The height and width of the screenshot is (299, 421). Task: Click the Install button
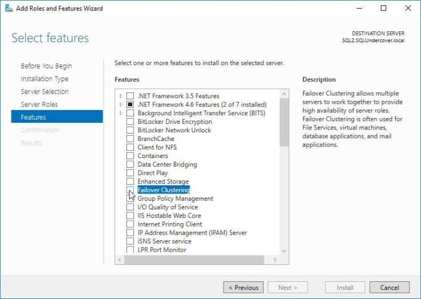[x=345, y=288]
